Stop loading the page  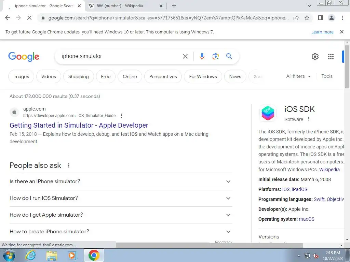point(29,18)
